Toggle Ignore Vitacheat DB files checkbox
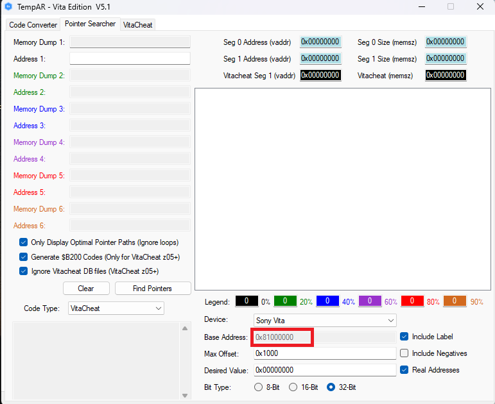Screen dimensions: 495x404 (23, 271)
